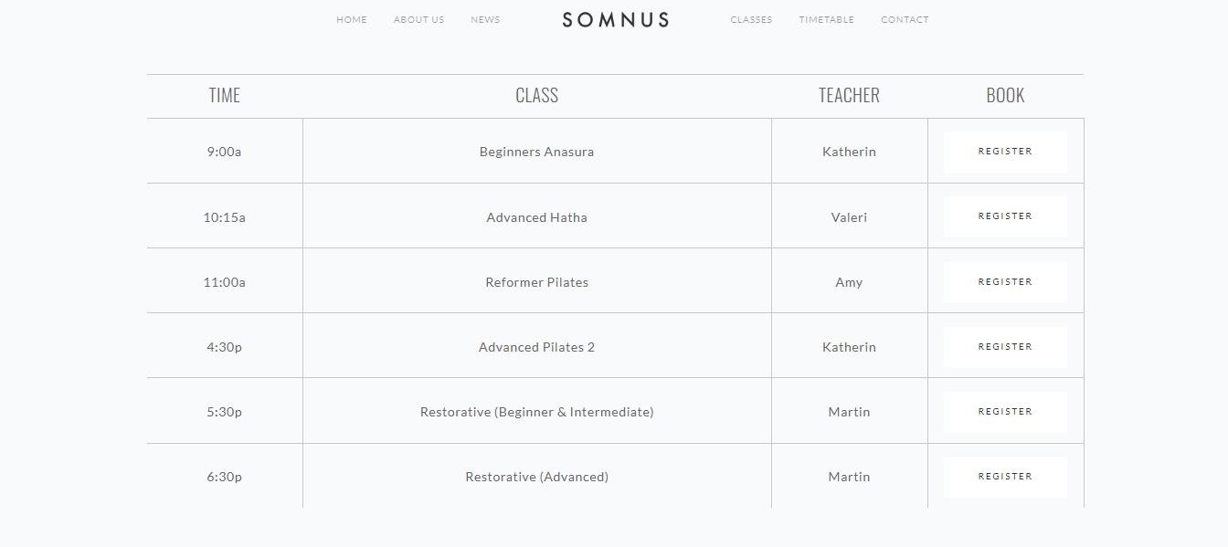Open the Timetable menu item

coord(826,19)
